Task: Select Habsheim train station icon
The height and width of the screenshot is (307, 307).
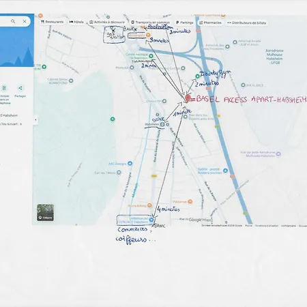Action: pyautogui.click(x=162, y=124)
